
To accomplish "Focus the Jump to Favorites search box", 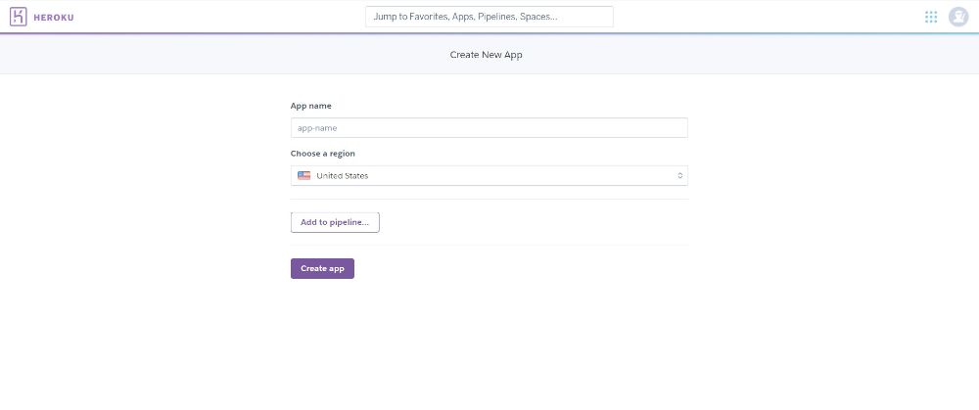I will point(489,17).
